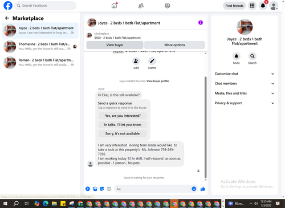Go to the Home feed icon
285x208 pixels.
click(x=114, y=6)
